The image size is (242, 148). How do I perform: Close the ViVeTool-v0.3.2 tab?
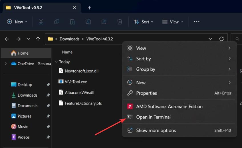[x=74, y=7]
